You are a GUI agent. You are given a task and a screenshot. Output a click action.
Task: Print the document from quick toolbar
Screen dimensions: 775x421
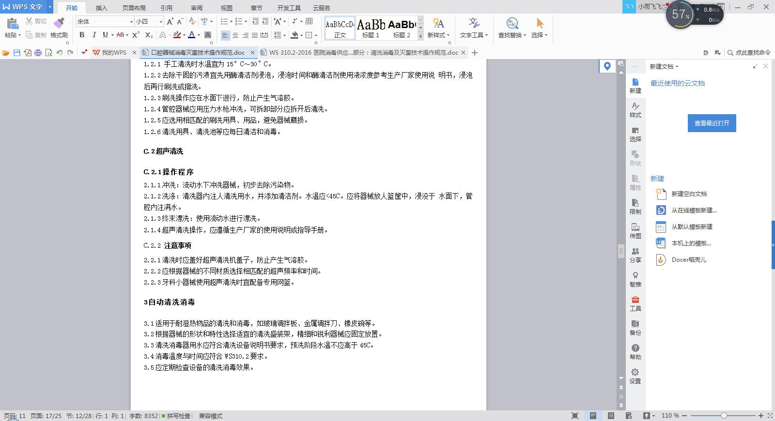coord(38,52)
